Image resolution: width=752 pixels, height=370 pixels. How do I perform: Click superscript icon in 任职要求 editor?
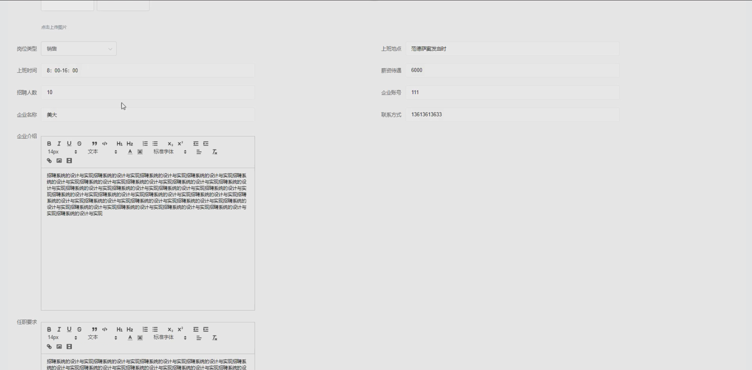tap(180, 329)
